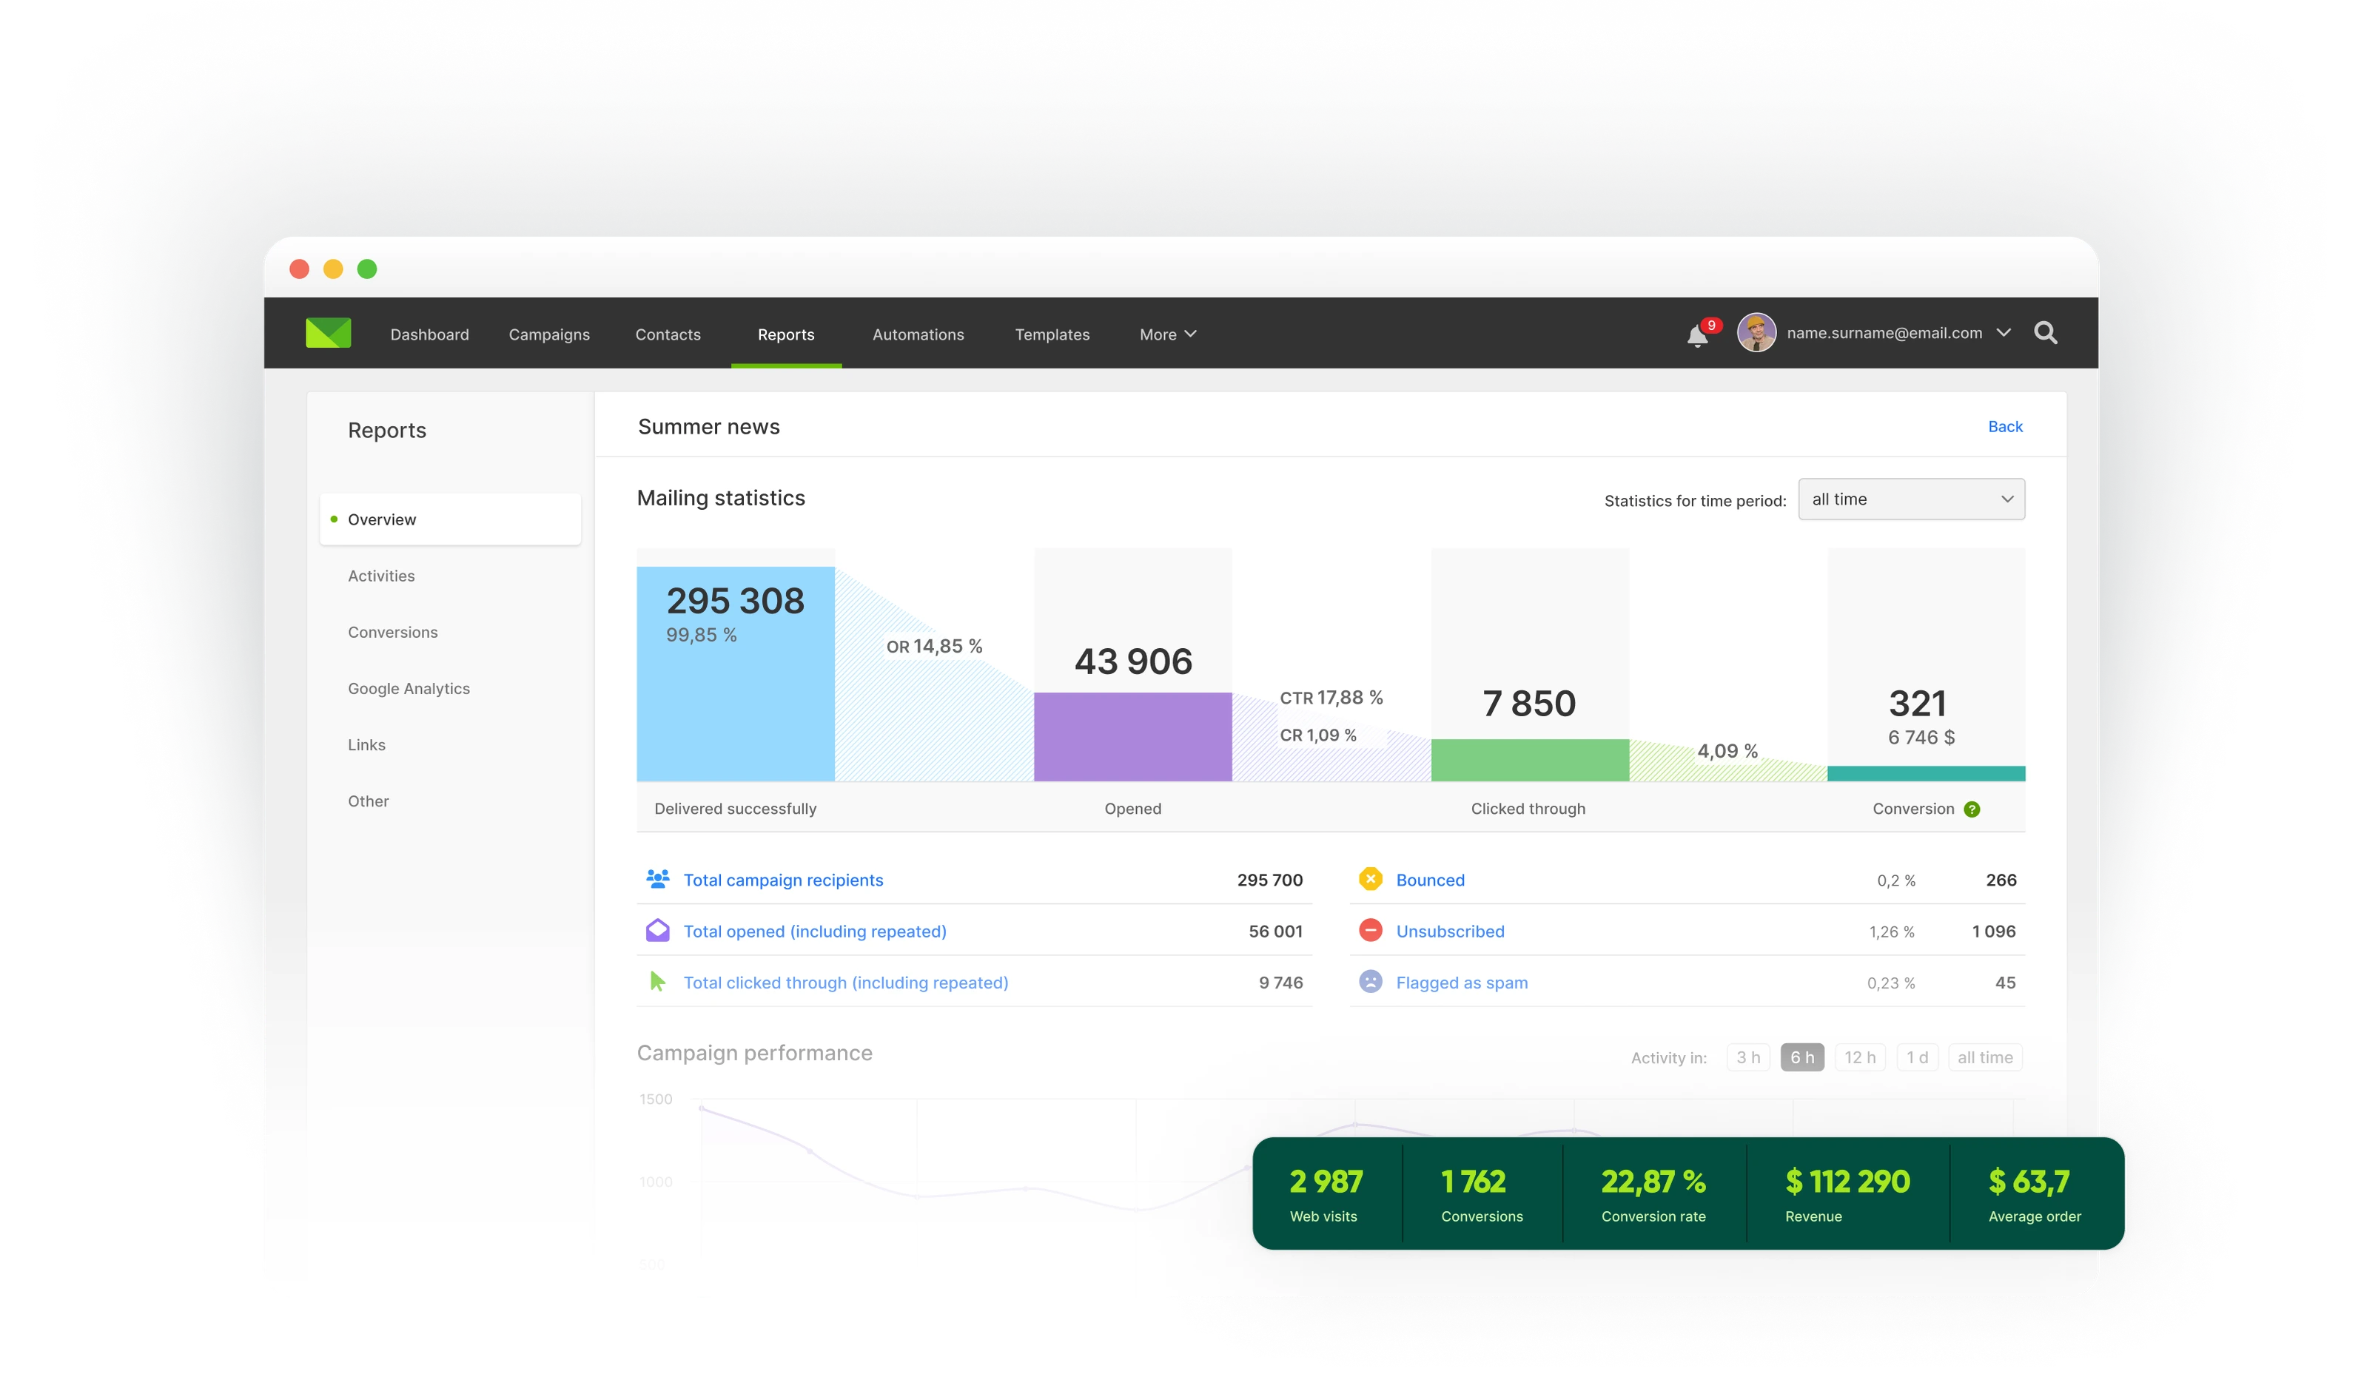2361x1391 pixels.
Task: Select the 1 d activity range
Action: coord(1916,1057)
